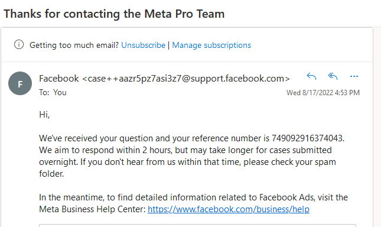This screenshot has height=227, width=381.
Task: Click the Facebook sender email address
Action: tap(186, 79)
